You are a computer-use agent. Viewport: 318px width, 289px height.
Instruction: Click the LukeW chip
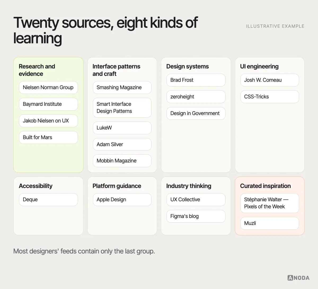pyautogui.click(x=122, y=128)
